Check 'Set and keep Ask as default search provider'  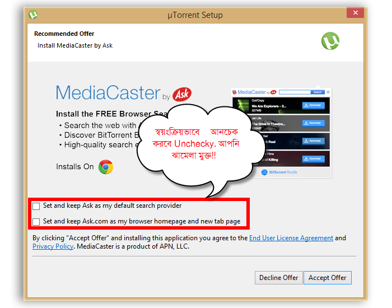36,206
